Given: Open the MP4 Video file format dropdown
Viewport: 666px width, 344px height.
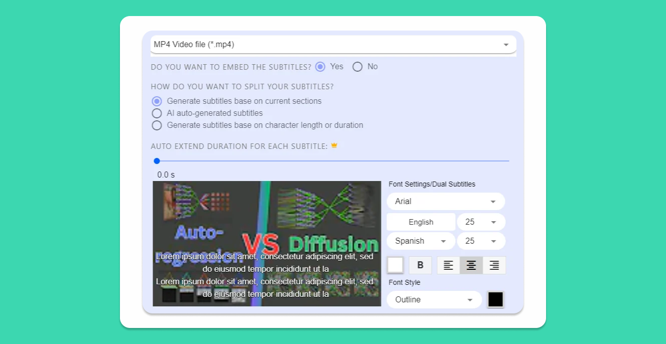Looking at the screenshot, I should (333, 44).
